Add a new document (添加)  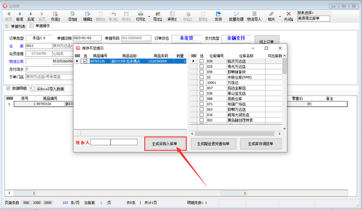pyautogui.click(x=73, y=16)
